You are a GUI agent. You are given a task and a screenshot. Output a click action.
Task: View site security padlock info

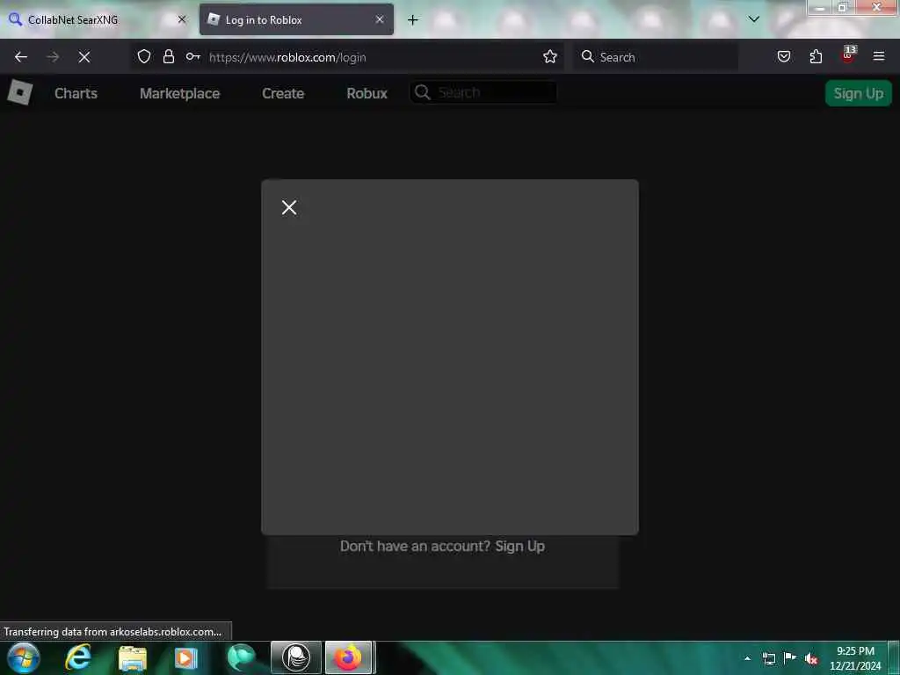[168, 56]
